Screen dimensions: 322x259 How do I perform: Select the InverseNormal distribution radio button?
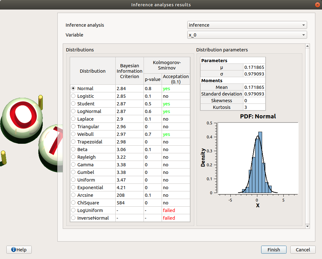[x=74, y=218]
